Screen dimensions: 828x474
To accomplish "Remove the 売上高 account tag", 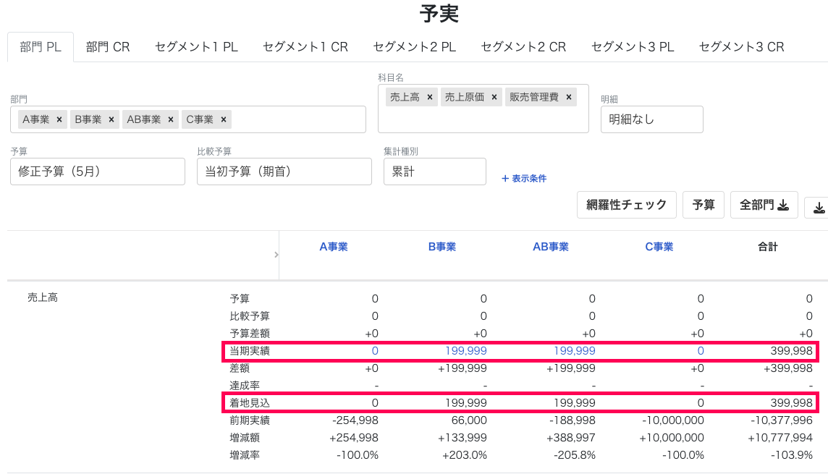I will [430, 97].
